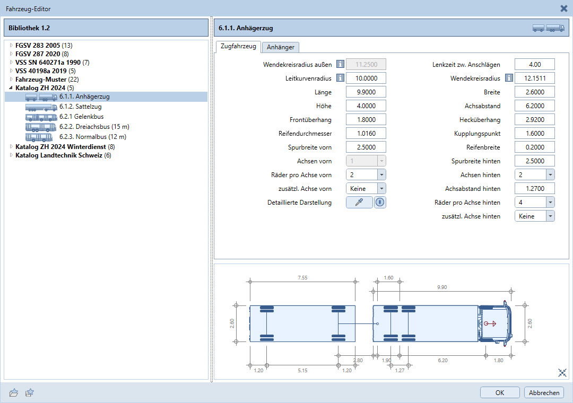Viewport: 573px width, 403px height.
Task: Expand the FGSV 283 2005 library node
Action: (x=11, y=45)
